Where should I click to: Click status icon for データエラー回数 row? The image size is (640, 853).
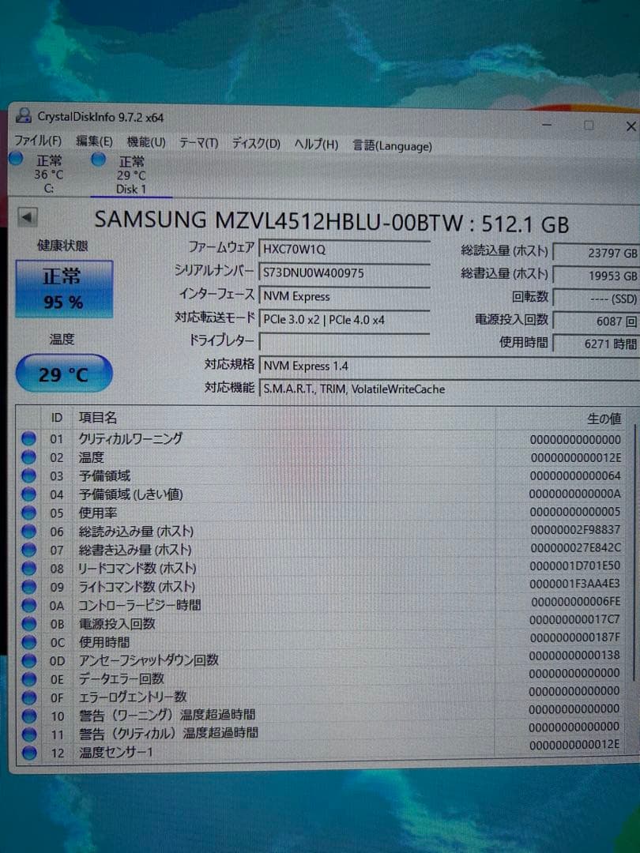[x=29, y=679]
